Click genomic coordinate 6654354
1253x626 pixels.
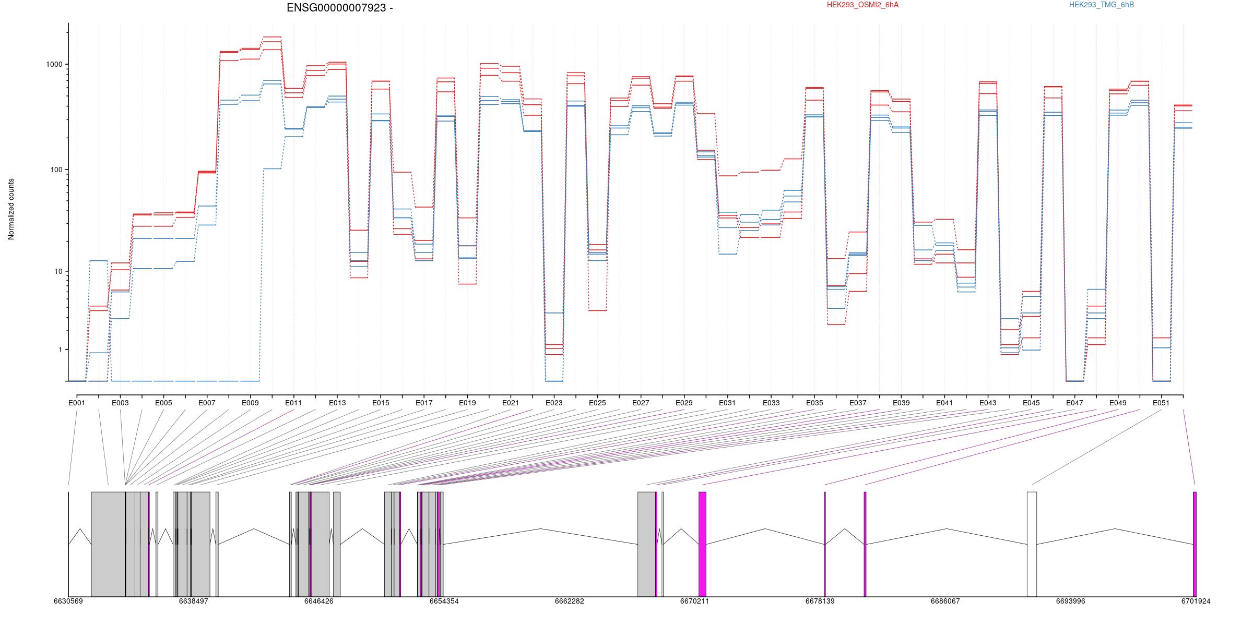pos(444,601)
